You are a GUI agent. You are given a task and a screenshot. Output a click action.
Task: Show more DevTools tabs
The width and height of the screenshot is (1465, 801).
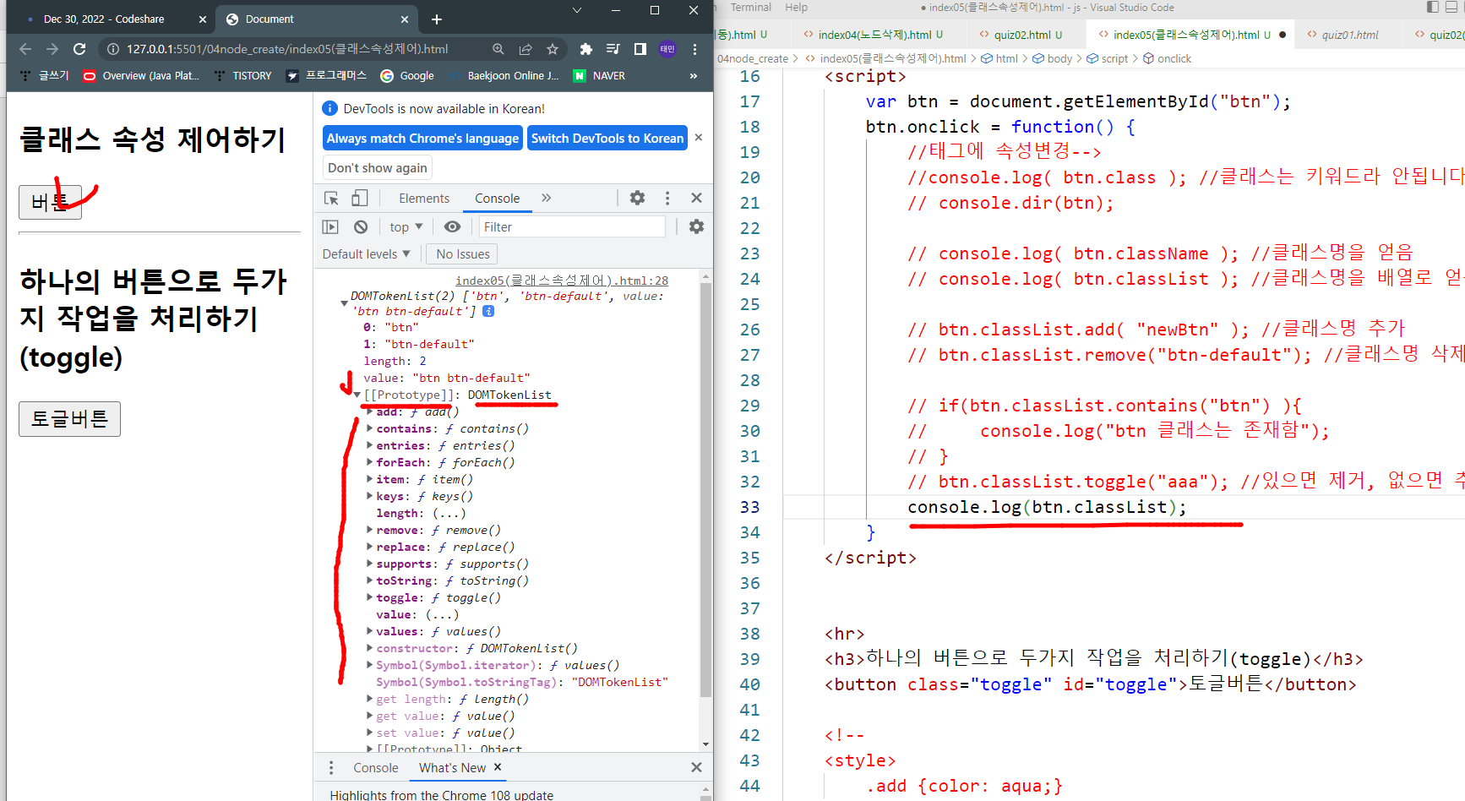click(547, 198)
